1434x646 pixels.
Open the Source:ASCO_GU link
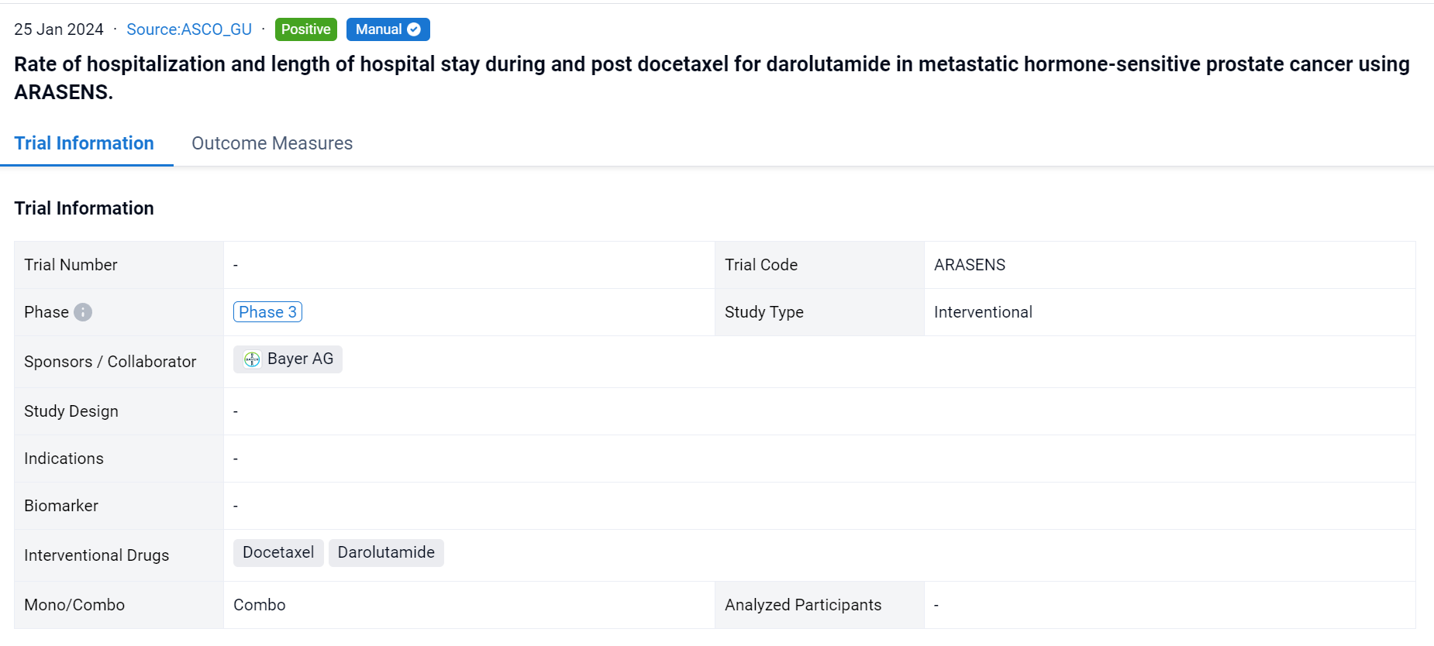pos(189,29)
